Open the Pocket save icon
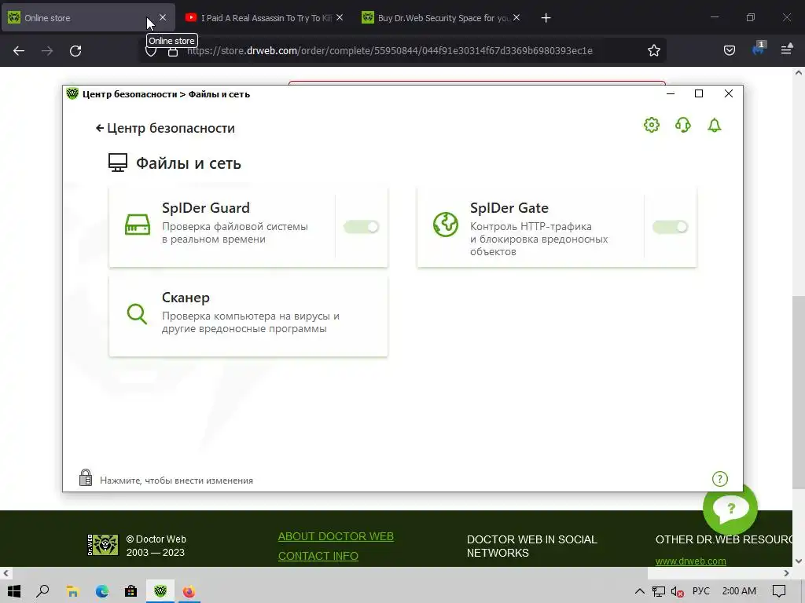 729,50
